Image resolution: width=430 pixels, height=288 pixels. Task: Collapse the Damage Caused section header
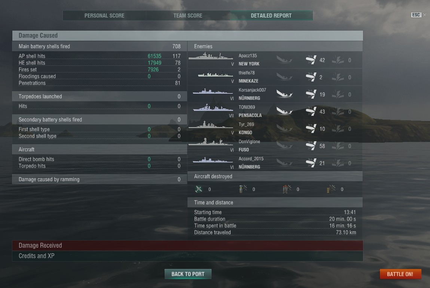pos(187,35)
